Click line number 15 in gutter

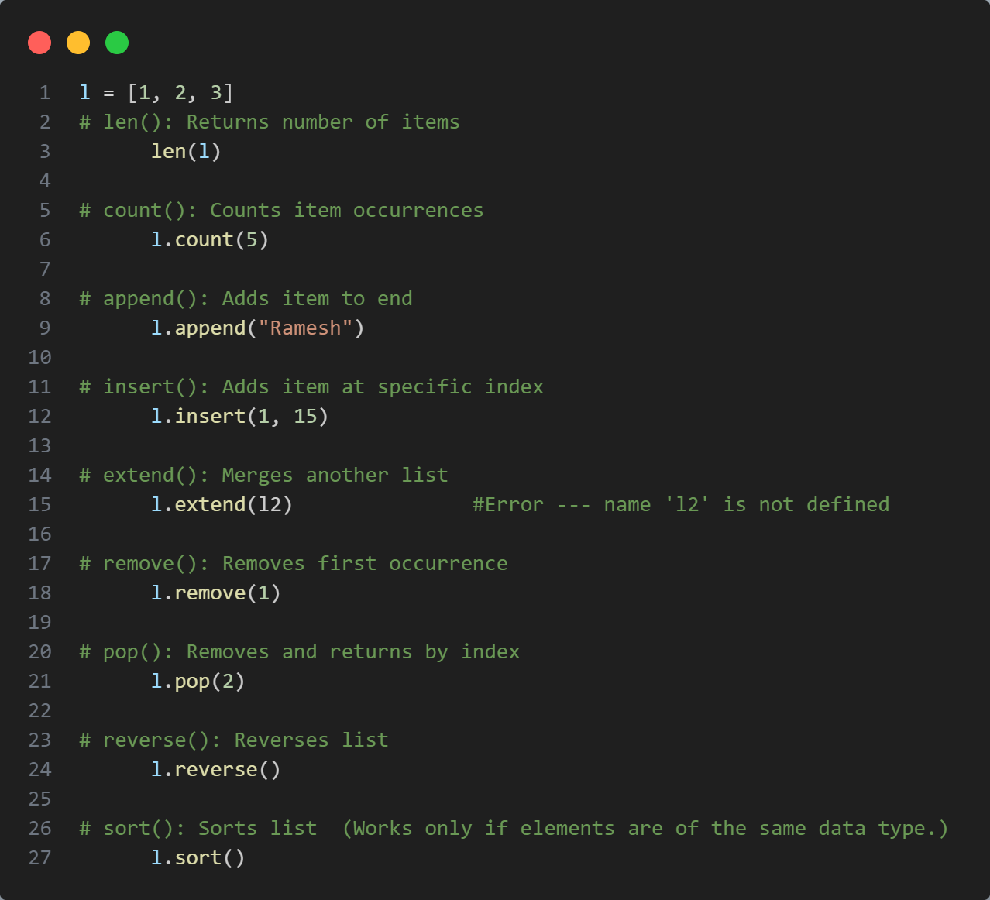40,505
